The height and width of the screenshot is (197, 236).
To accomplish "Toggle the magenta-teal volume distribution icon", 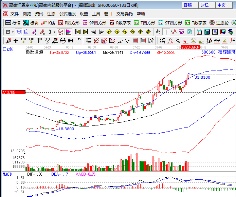I will pos(69,32).
